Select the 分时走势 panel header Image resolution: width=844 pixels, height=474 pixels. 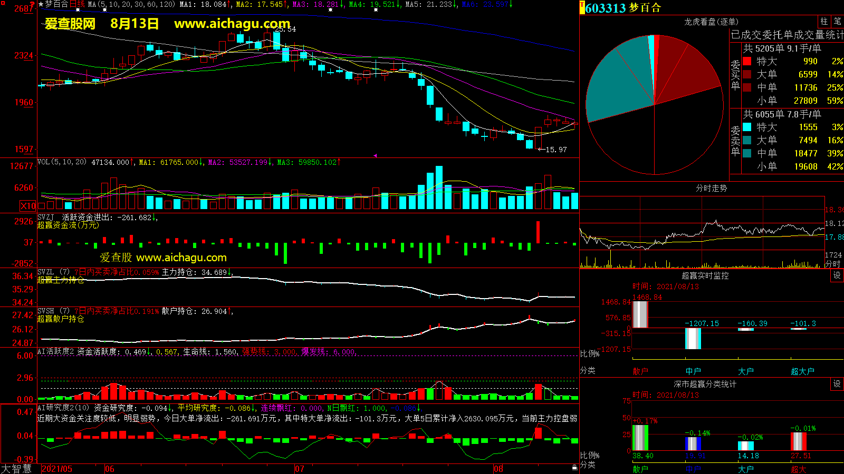pos(711,188)
